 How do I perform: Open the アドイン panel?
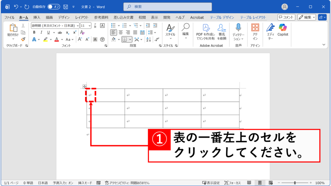click(x=255, y=32)
